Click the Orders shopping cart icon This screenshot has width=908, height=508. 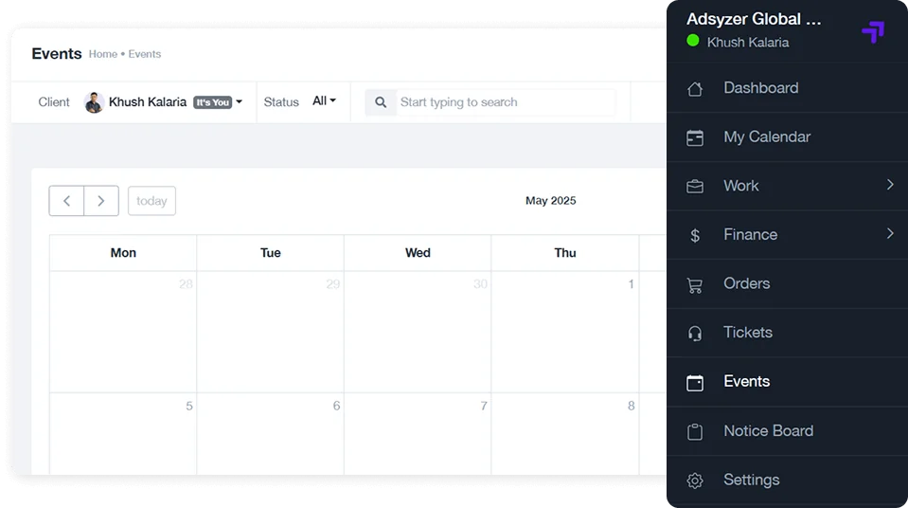(695, 284)
